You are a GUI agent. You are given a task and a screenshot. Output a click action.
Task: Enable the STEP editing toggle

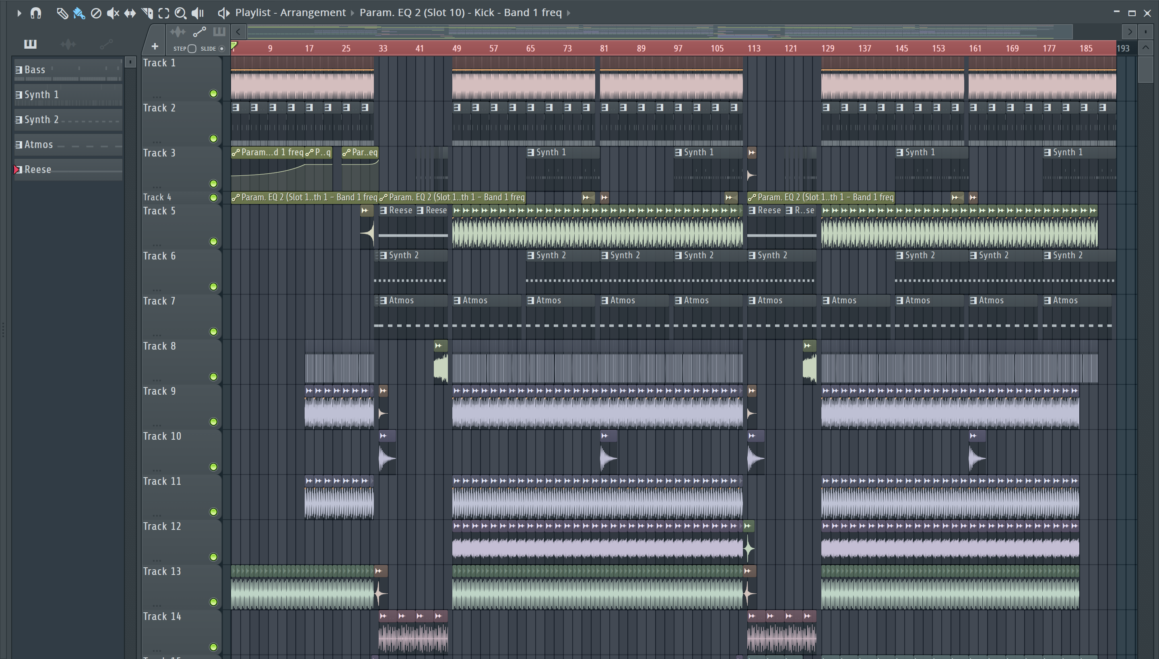(x=192, y=48)
